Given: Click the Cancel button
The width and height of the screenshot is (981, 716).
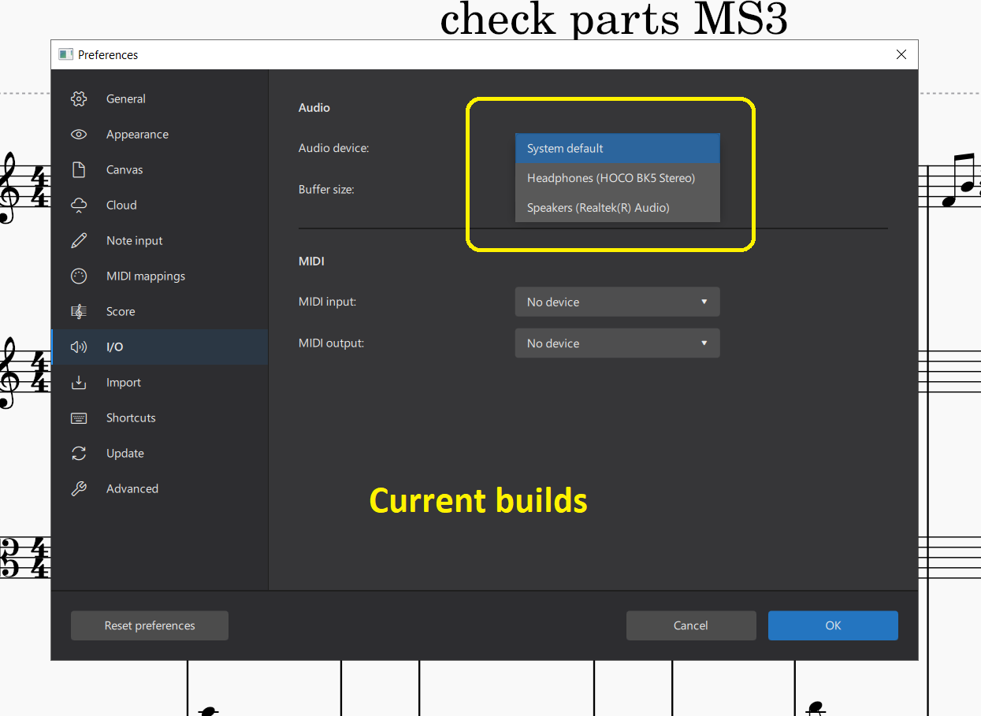Looking at the screenshot, I should click(x=691, y=625).
